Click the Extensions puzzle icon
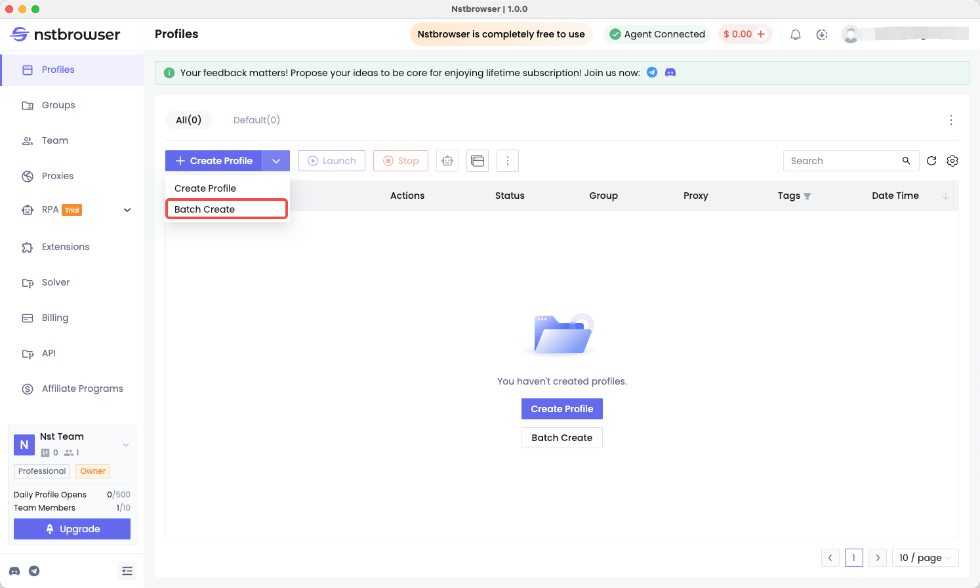Image resolution: width=980 pixels, height=588 pixels. (x=28, y=247)
